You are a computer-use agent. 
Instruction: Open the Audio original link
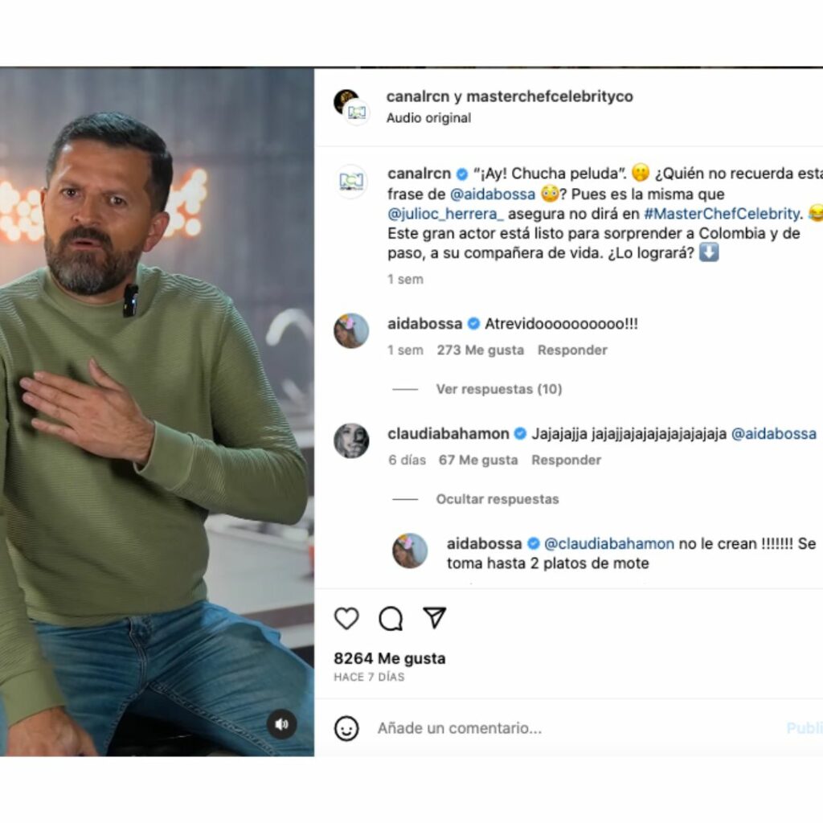click(429, 117)
